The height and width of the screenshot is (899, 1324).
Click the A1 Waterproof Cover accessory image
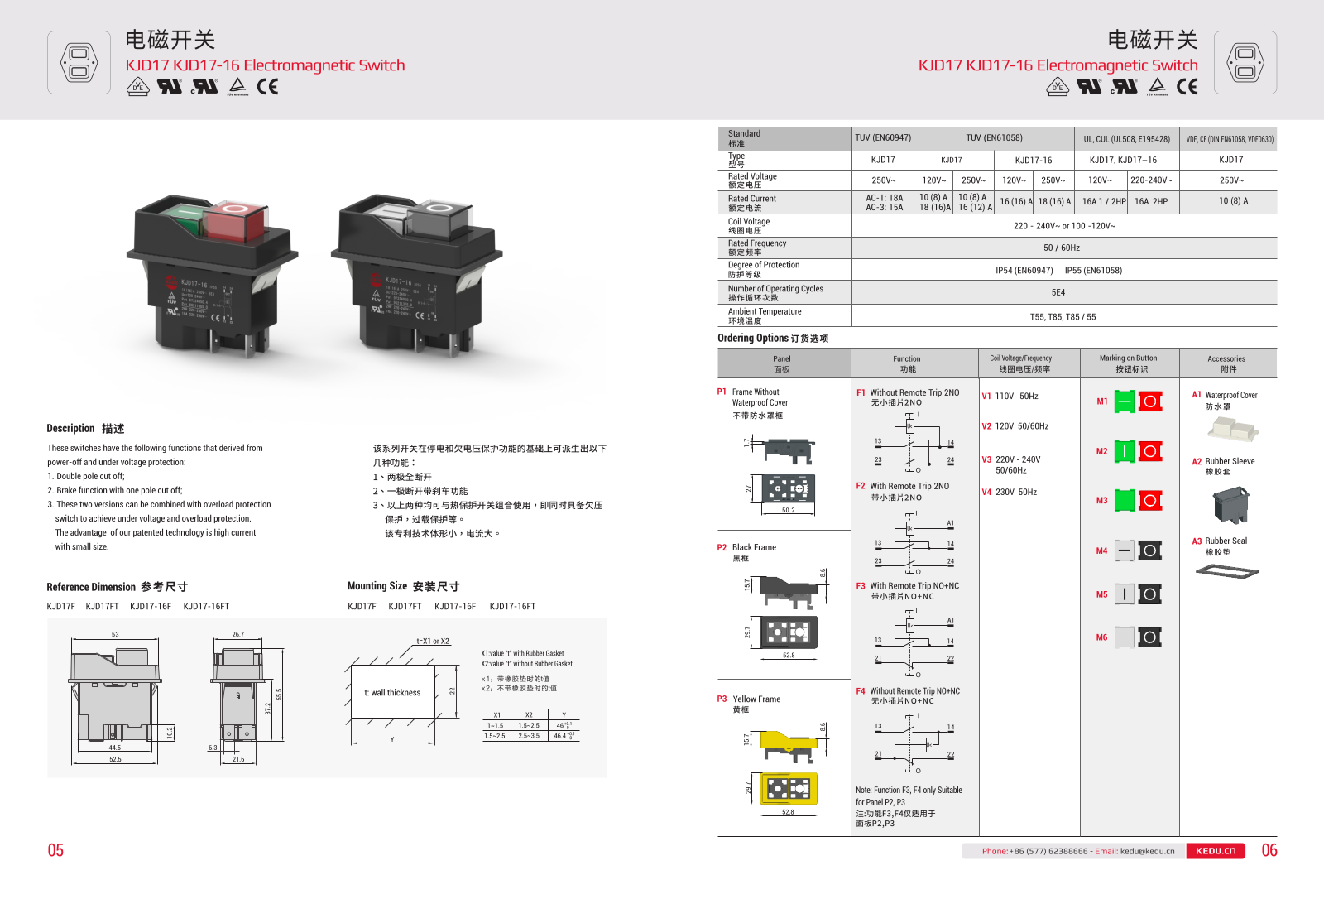tap(1233, 429)
